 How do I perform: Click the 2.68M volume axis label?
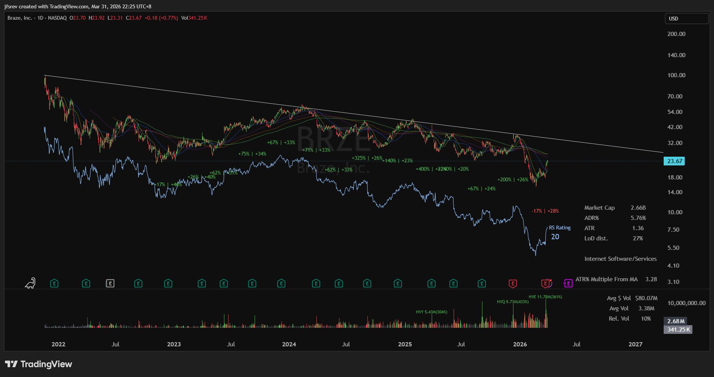click(x=675, y=321)
